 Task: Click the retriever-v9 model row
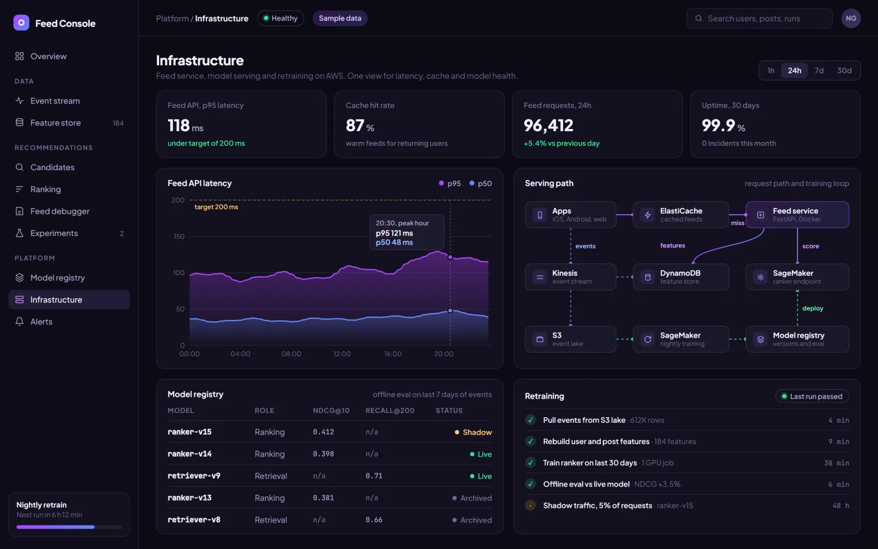pos(330,476)
